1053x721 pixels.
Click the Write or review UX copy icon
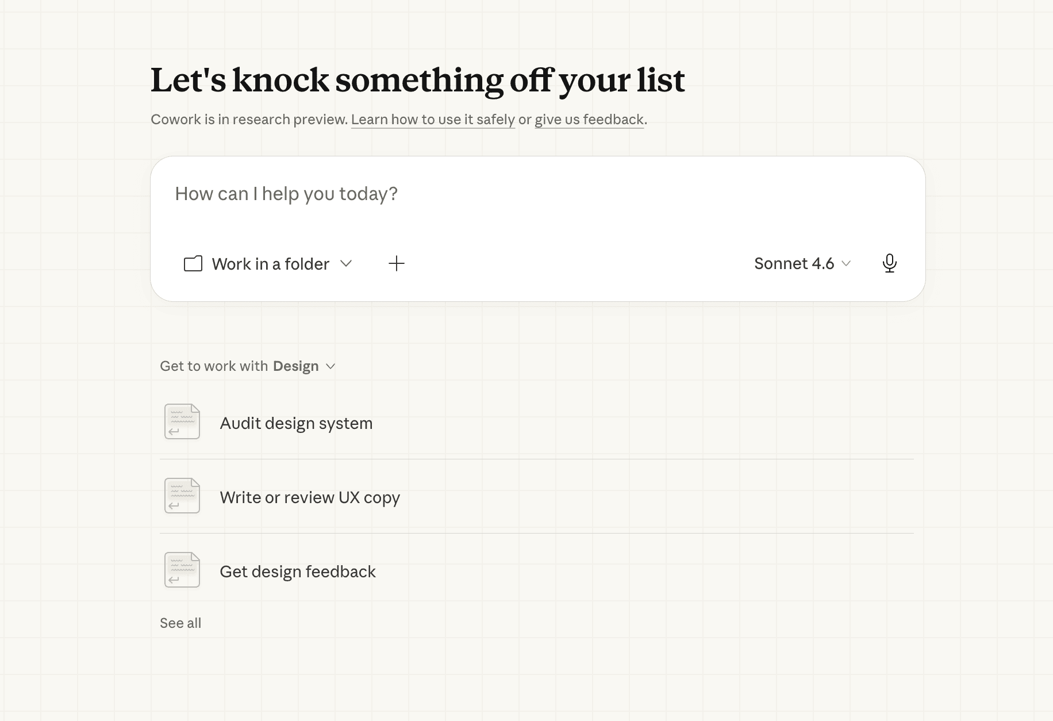[x=182, y=496]
